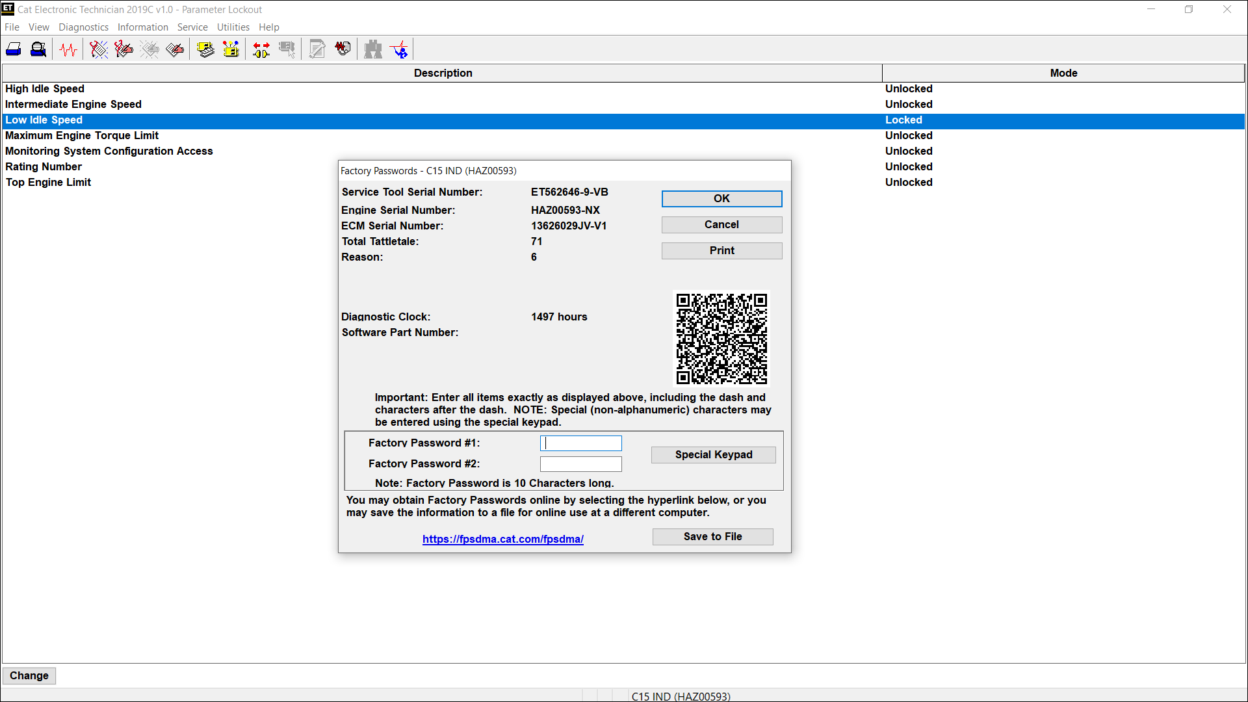The height and width of the screenshot is (702, 1248).
Task: Click the Connect/Disconnect plug icon
Action: [261, 49]
